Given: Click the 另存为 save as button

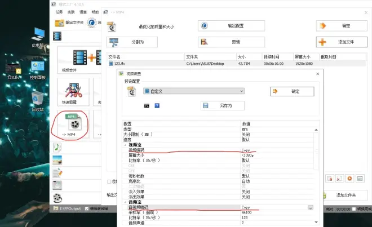Looking at the screenshot, I should tap(223, 105).
